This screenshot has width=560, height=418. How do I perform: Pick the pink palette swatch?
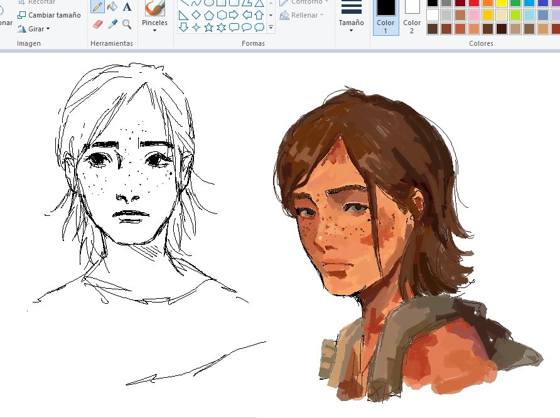point(474,15)
